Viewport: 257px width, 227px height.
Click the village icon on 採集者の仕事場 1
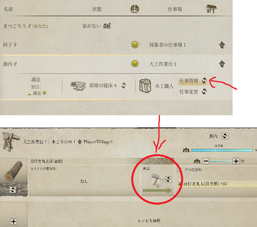tap(222, 45)
